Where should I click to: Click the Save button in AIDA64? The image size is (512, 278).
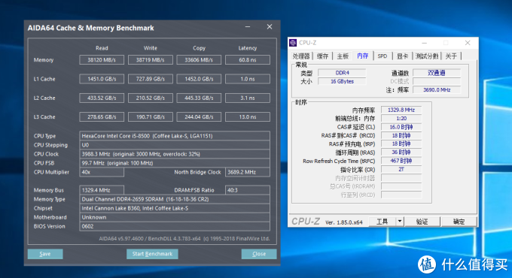coord(45,254)
